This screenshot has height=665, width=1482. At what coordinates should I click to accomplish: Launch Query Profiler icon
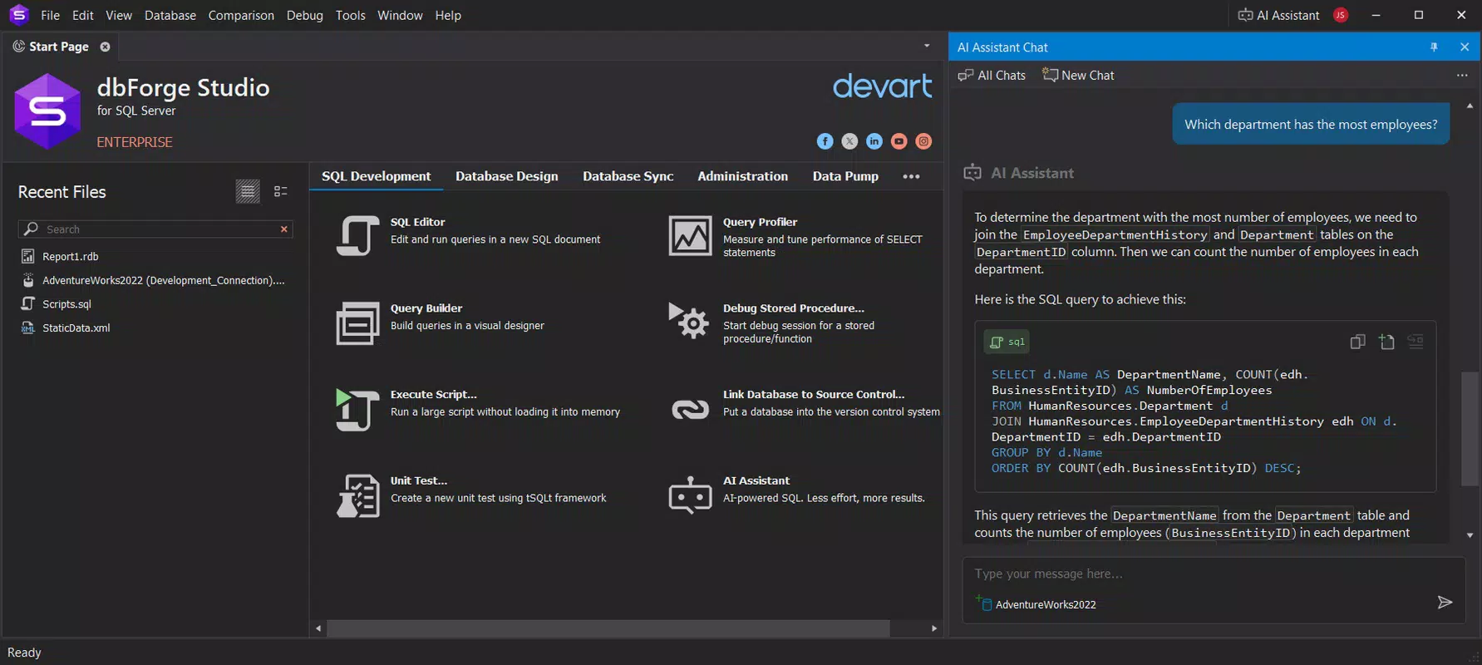[690, 236]
